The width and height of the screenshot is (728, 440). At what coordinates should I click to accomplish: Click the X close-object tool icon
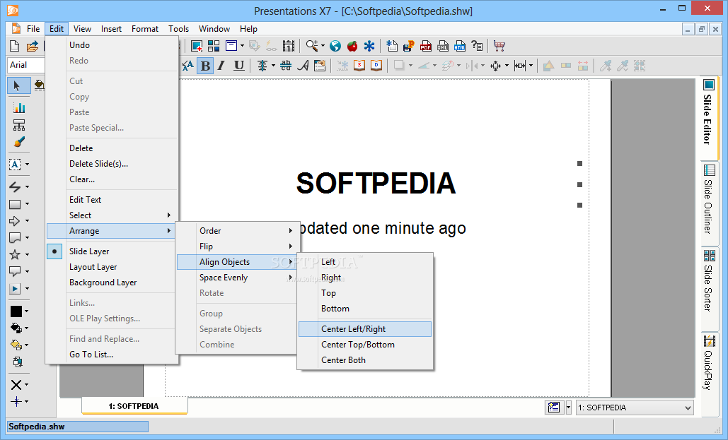(16, 385)
